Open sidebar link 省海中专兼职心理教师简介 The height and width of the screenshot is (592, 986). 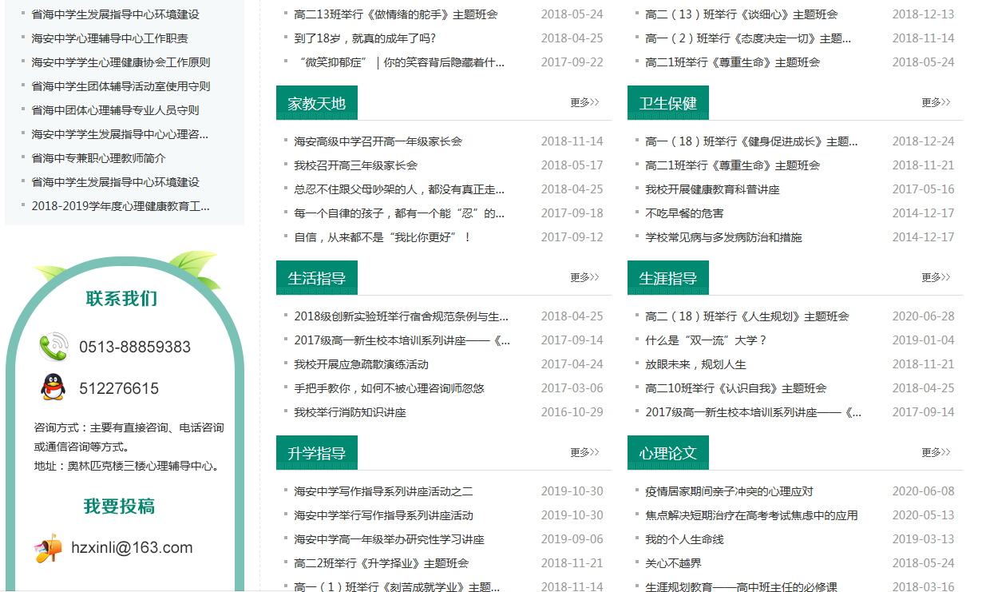98,158
